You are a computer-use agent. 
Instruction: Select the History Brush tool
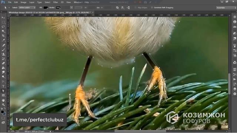click(3, 59)
